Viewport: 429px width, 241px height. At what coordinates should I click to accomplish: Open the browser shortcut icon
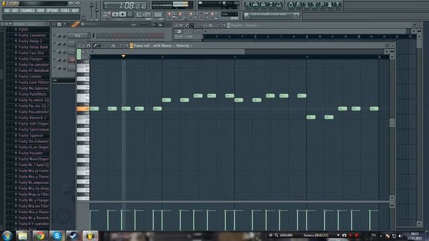pyautogui.click(x=271, y=5)
